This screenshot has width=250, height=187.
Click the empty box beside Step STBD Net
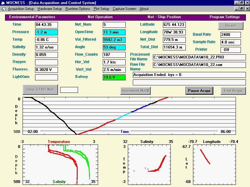click(69, 90)
